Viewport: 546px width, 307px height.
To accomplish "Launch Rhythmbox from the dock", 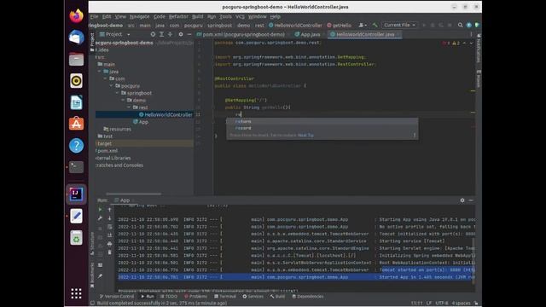I will coord(76,80).
